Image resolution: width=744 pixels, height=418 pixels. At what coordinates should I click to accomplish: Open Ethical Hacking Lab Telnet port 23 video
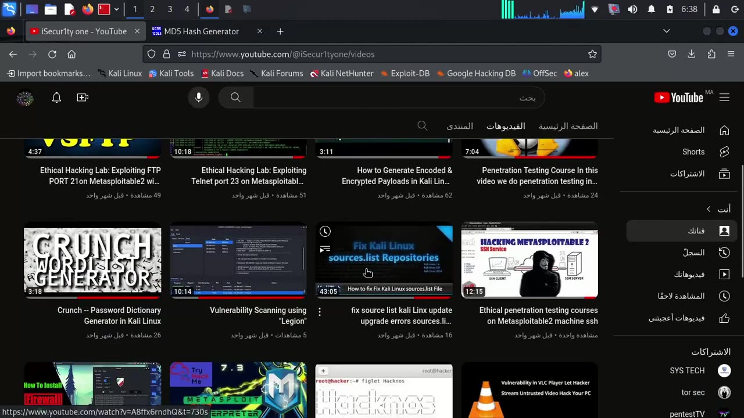point(249,176)
